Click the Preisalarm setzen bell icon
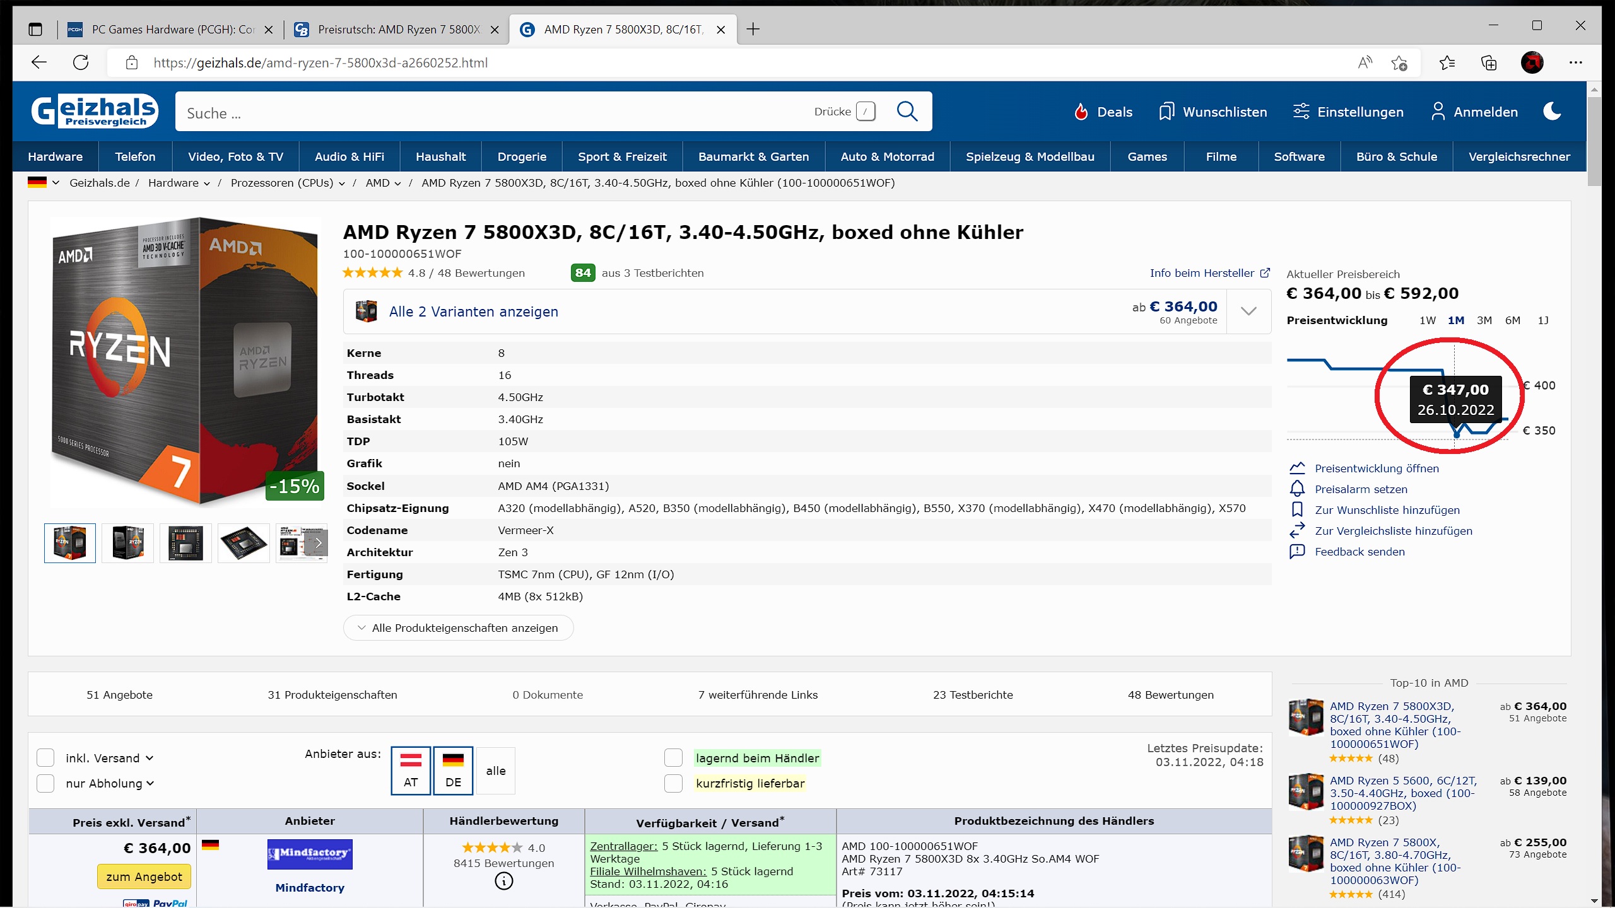1615x908 pixels. (x=1297, y=489)
